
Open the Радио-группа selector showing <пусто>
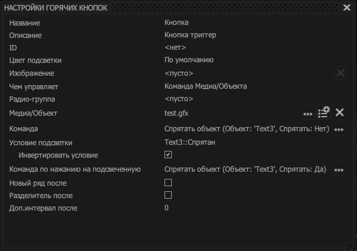point(179,99)
